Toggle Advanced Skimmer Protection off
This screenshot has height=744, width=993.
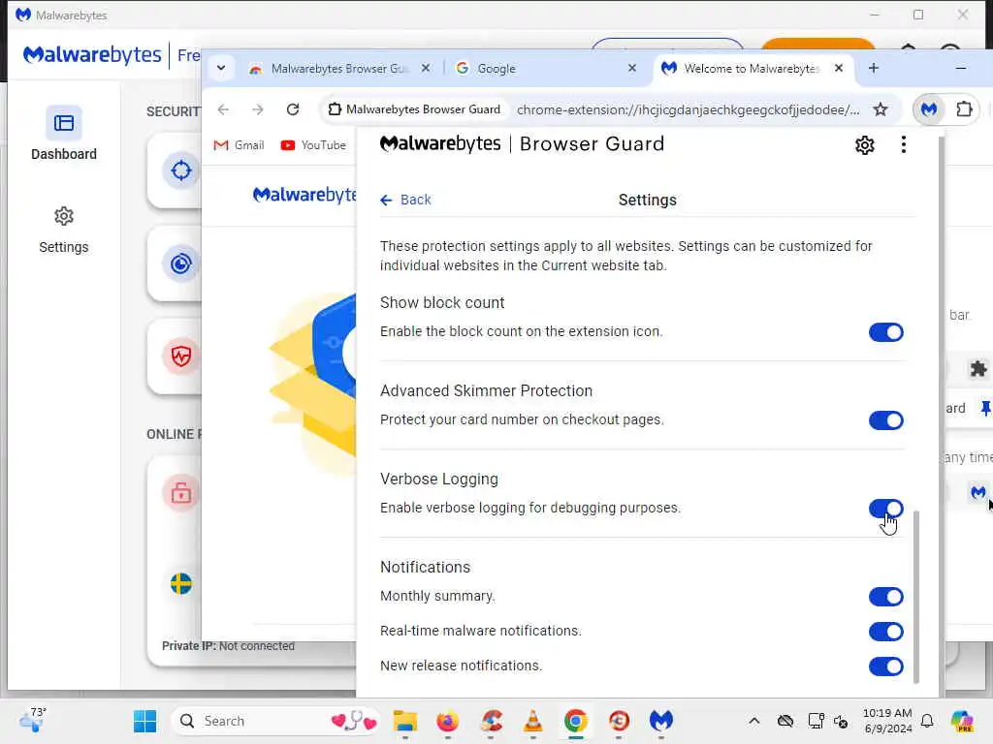(x=886, y=420)
